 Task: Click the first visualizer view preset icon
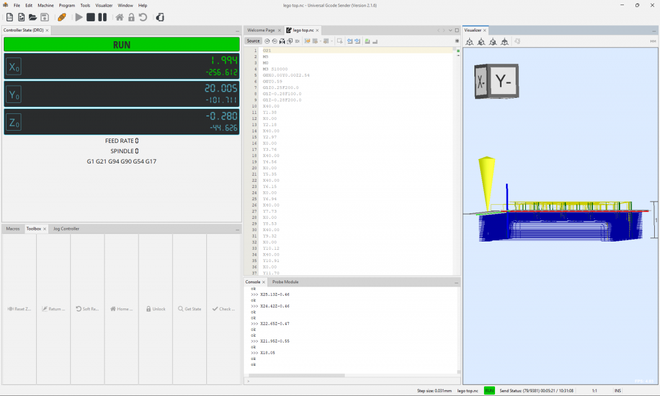tap(469, 41)
